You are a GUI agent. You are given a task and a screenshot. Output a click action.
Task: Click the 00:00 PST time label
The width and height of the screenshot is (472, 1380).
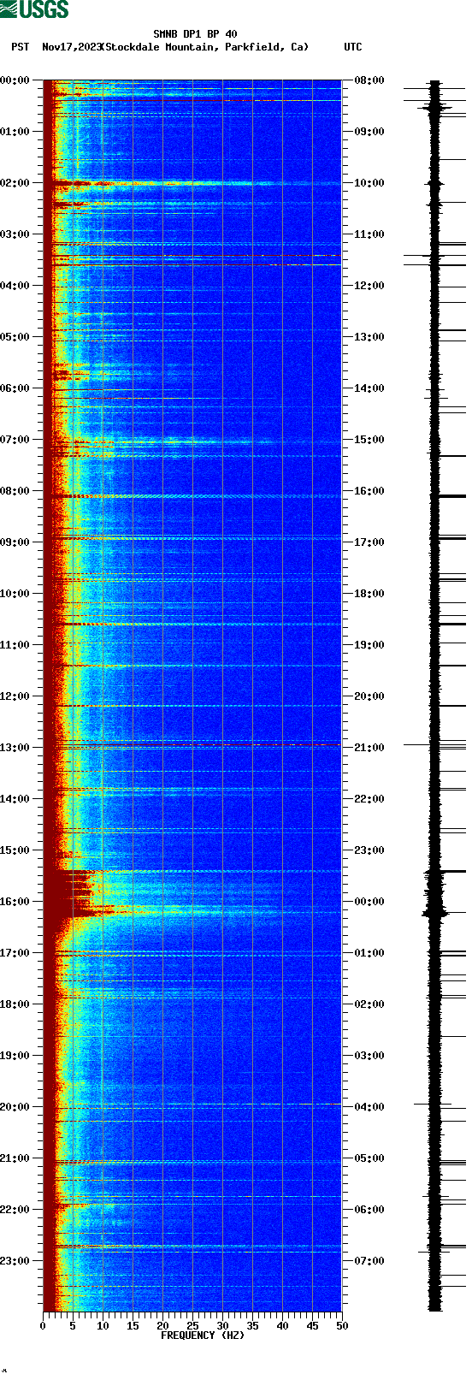tap(15, 80)
